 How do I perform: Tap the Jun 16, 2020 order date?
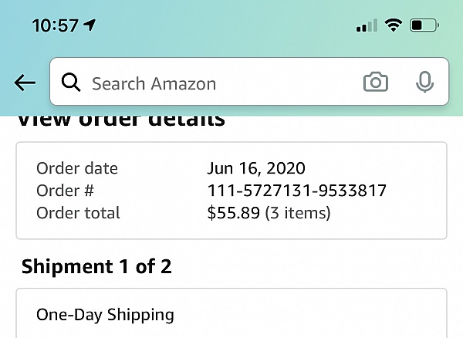tap(256, 168)
